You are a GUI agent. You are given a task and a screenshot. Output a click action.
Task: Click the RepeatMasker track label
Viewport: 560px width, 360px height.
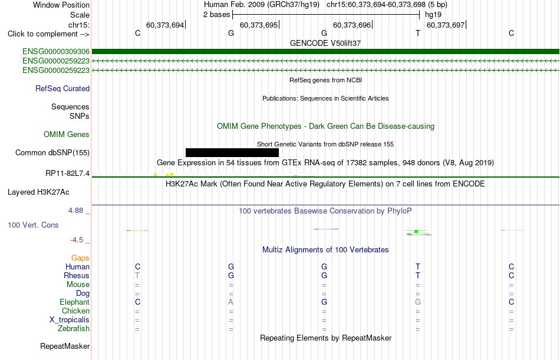[65, 346]
